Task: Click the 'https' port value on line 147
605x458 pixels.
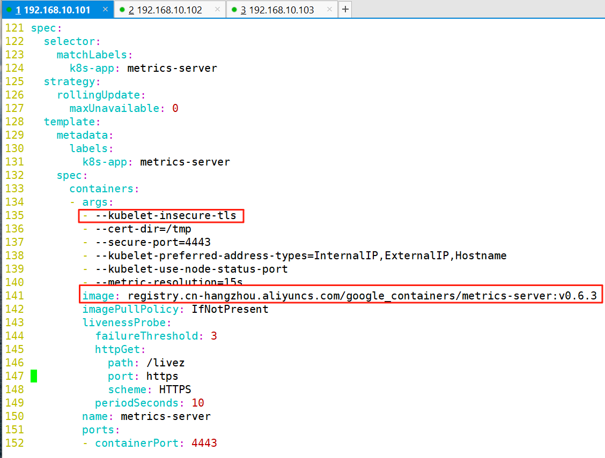Action: [162, 377]
